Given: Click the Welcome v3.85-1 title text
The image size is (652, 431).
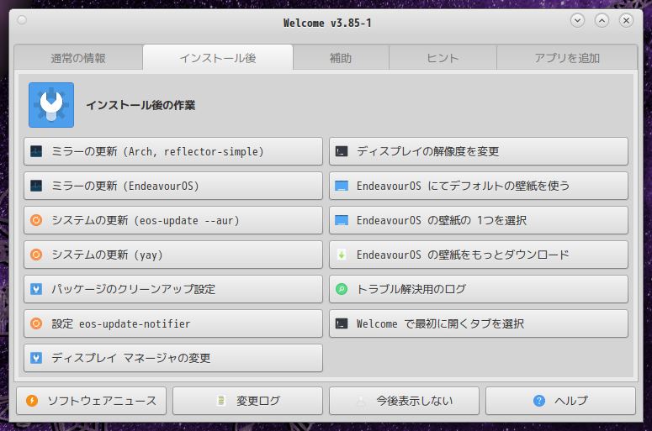Looking at the screenshot, I should pyautogui.click(x=327, y=23).
